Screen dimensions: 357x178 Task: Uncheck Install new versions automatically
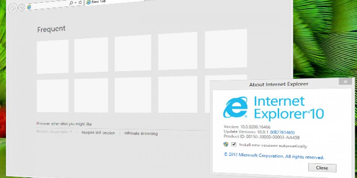(x=234, y=144)
